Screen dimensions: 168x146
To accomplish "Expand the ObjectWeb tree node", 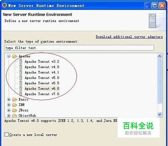I will (9, 115).
